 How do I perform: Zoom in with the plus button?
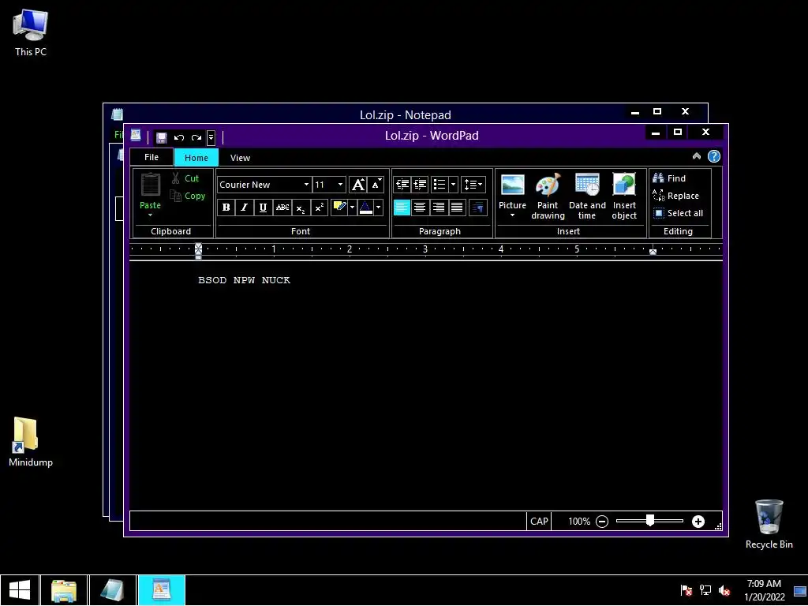[698, 522]
